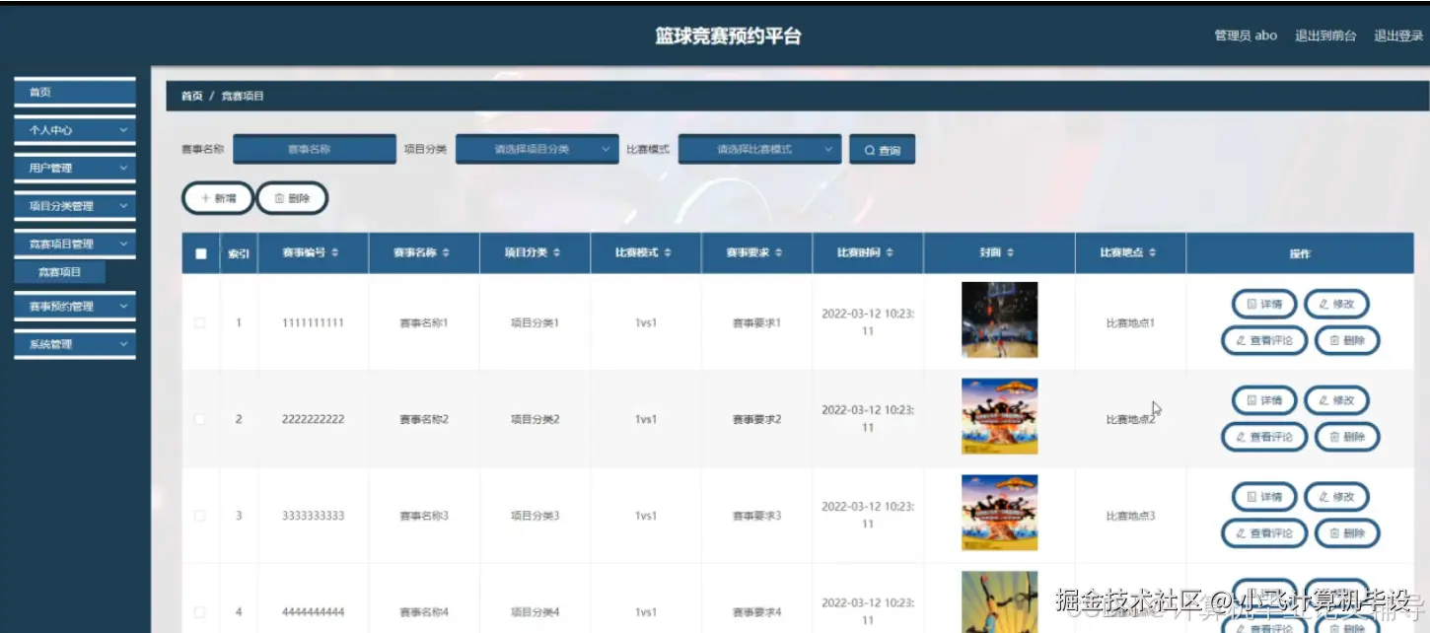1430x633 pixels.
Task: Expand the 系统管理 sidebar menu chevron
Action: click(123, 344)
